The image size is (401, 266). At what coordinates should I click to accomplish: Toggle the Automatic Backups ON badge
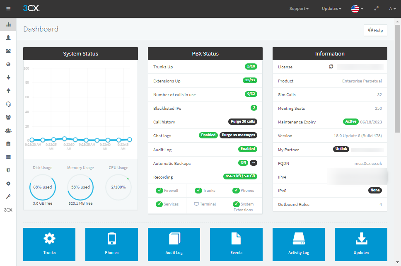243,163
